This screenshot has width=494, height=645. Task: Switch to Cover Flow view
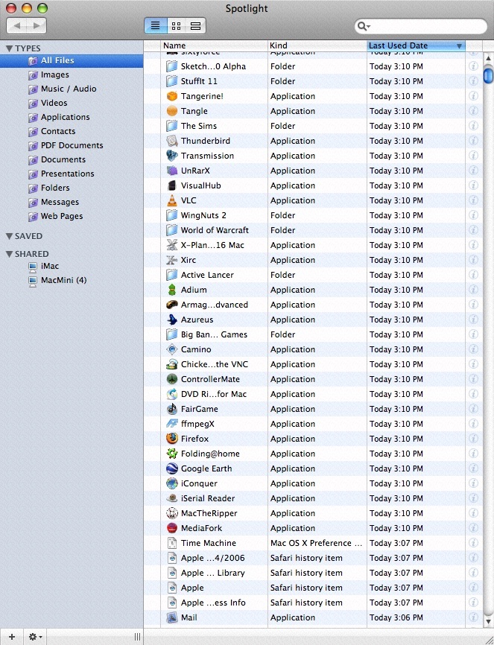[195, 26]
